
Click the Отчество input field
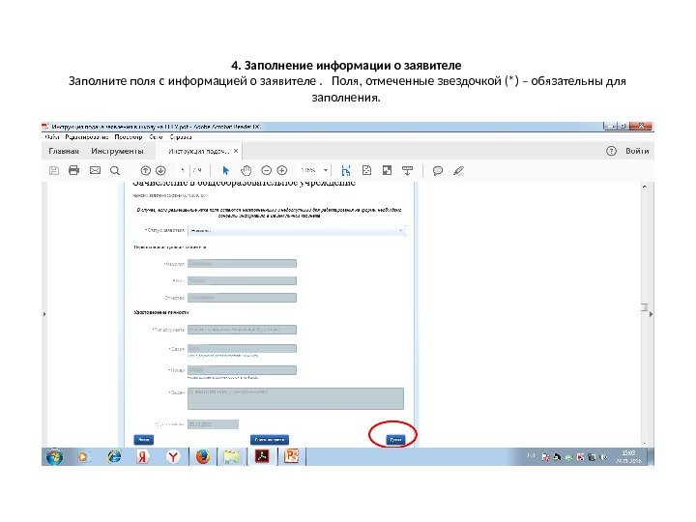pyautogui.click(x=242, y=298)
